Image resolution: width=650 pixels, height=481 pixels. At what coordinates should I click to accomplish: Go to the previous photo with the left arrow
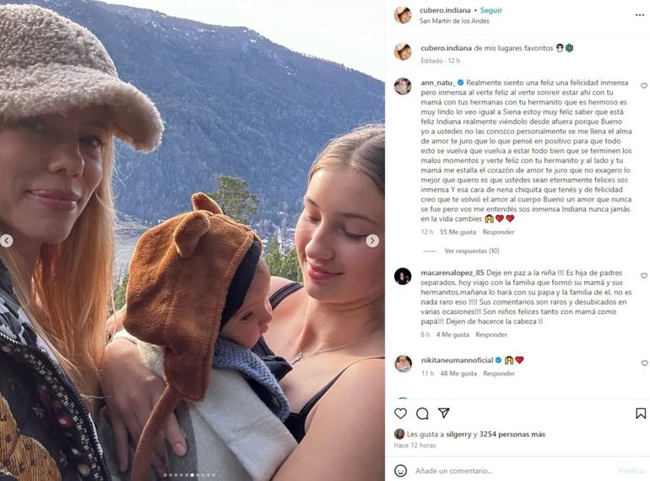(6, 240)
